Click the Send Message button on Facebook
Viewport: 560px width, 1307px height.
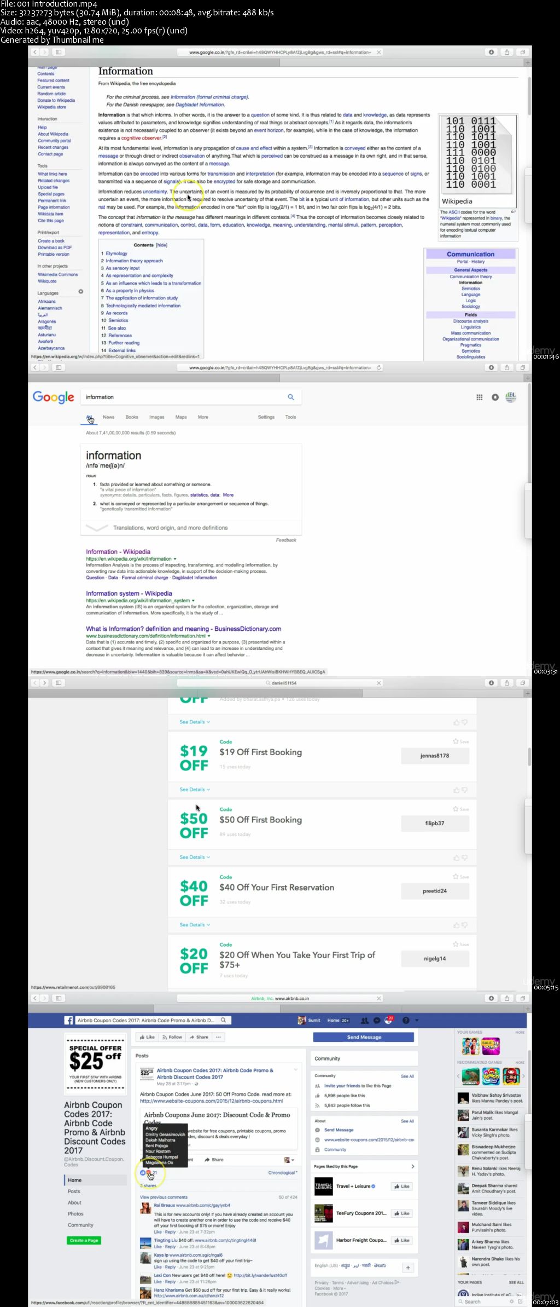tap(364, 1037)
